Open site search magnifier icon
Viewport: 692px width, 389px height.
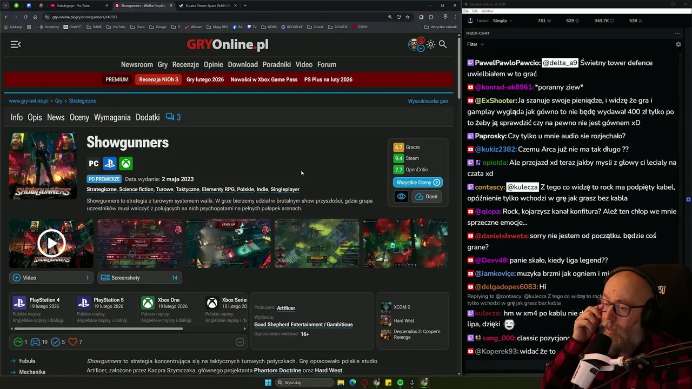click(443, 44)
